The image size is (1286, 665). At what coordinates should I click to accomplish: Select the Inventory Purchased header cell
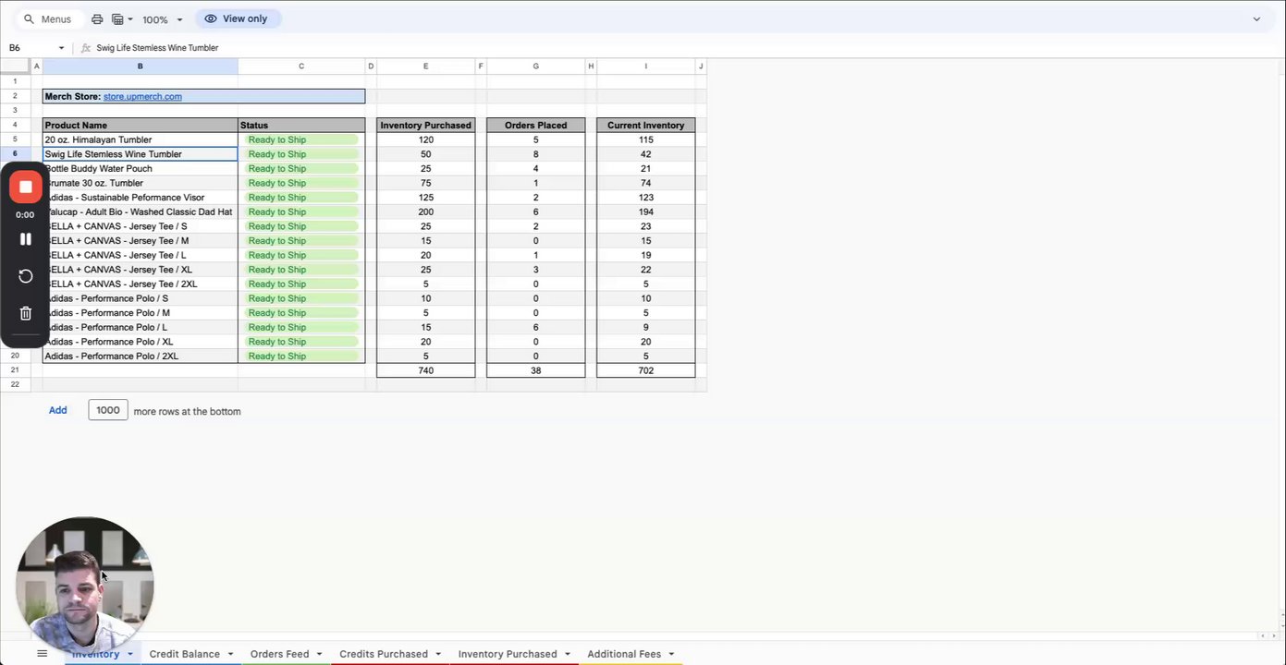pyautogui.click(x=425, y=126)
